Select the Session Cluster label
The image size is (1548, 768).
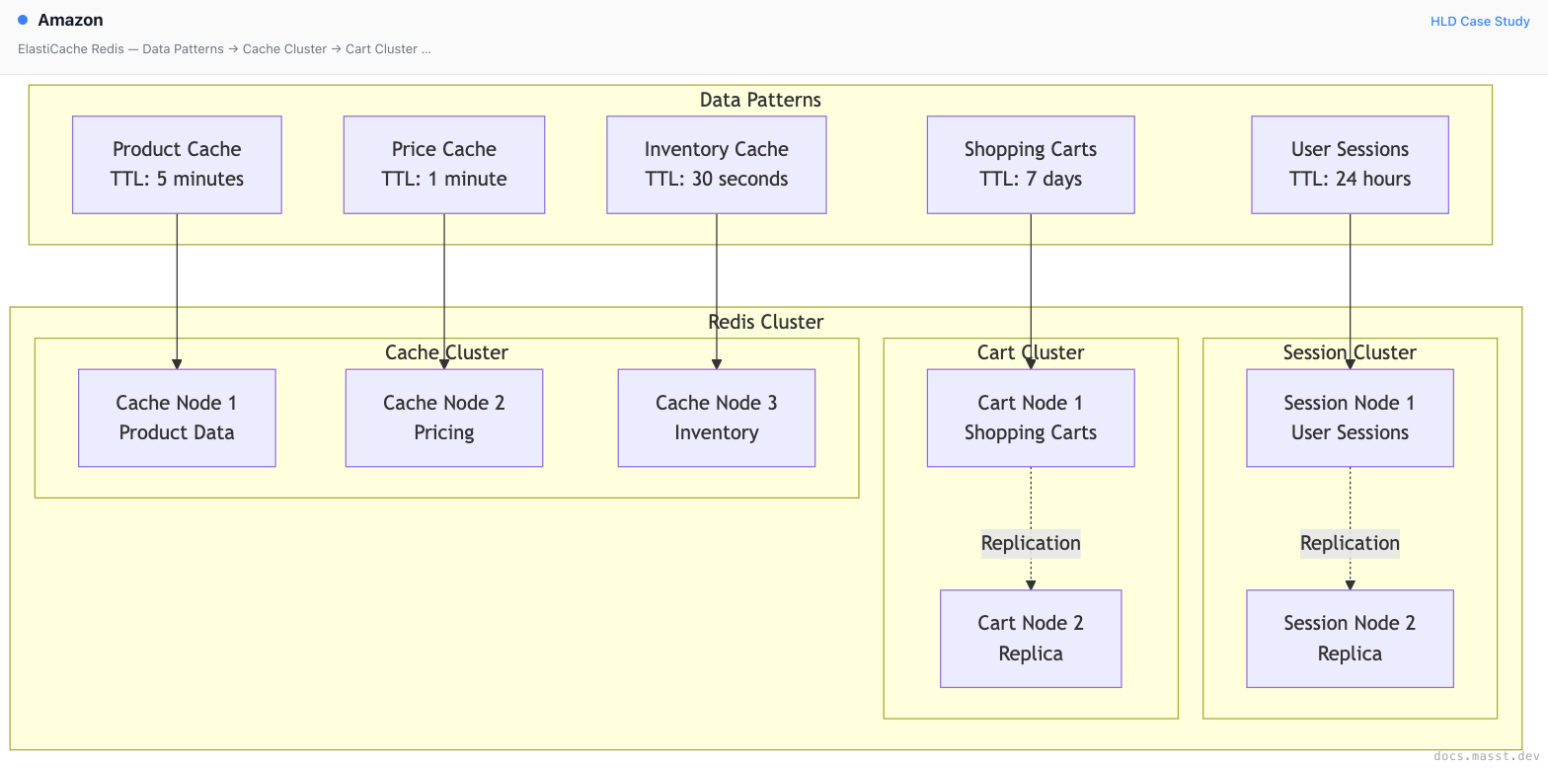(1350, 352)
